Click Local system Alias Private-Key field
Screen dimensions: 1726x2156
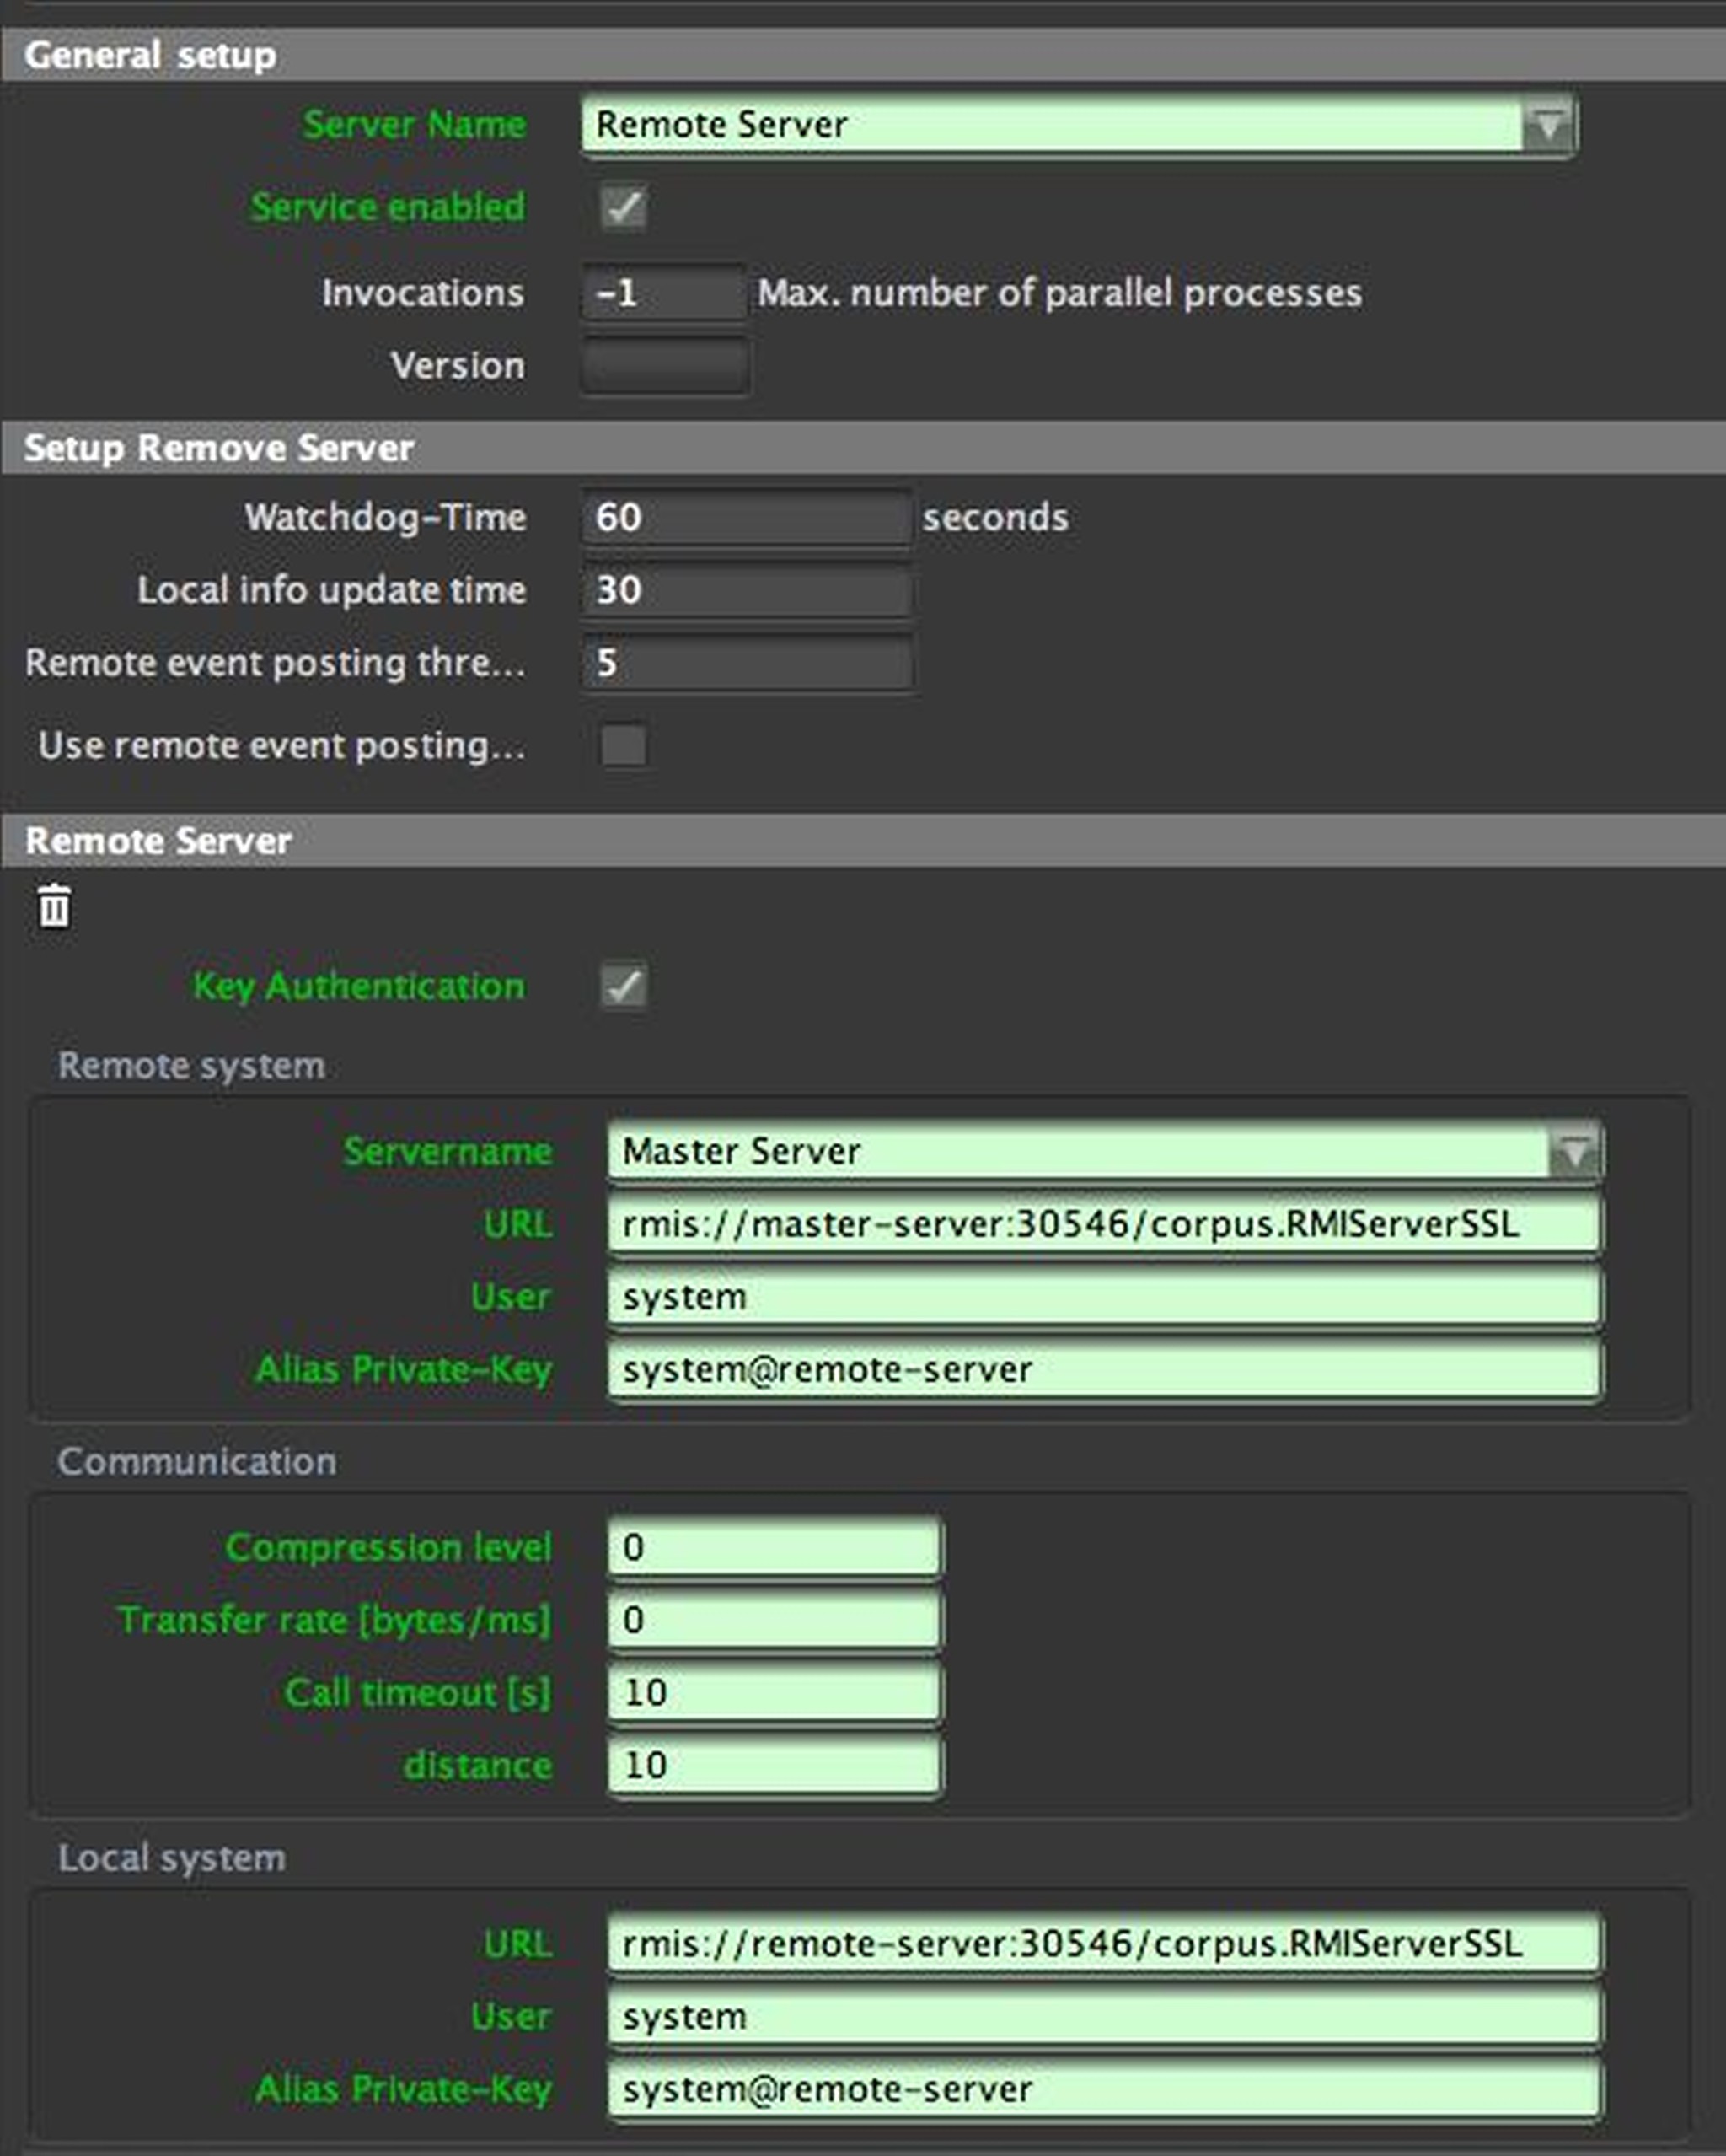click(x=1103, y=2089)
